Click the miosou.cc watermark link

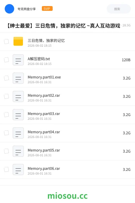click(67, 196)
